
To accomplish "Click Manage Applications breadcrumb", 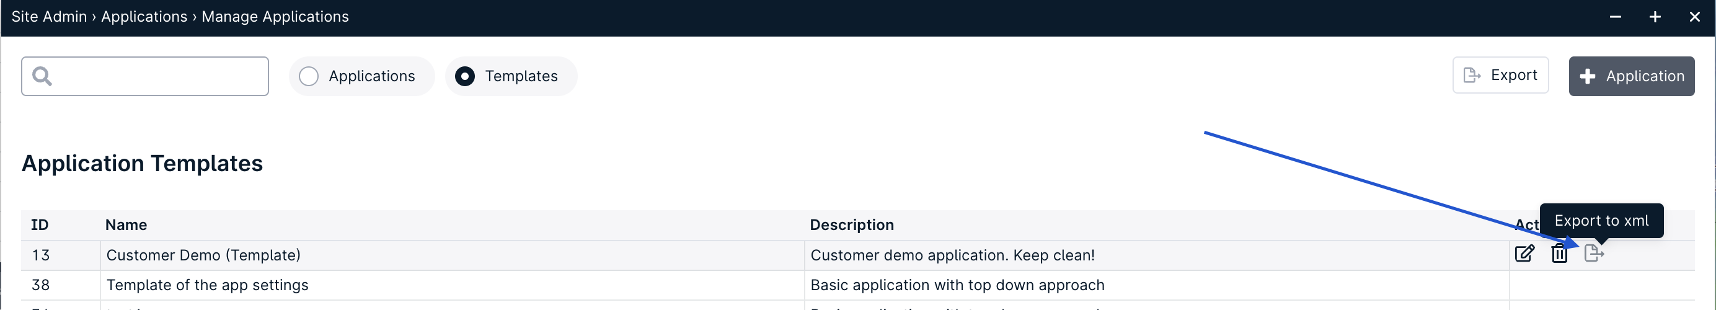I will pos(275,17).
